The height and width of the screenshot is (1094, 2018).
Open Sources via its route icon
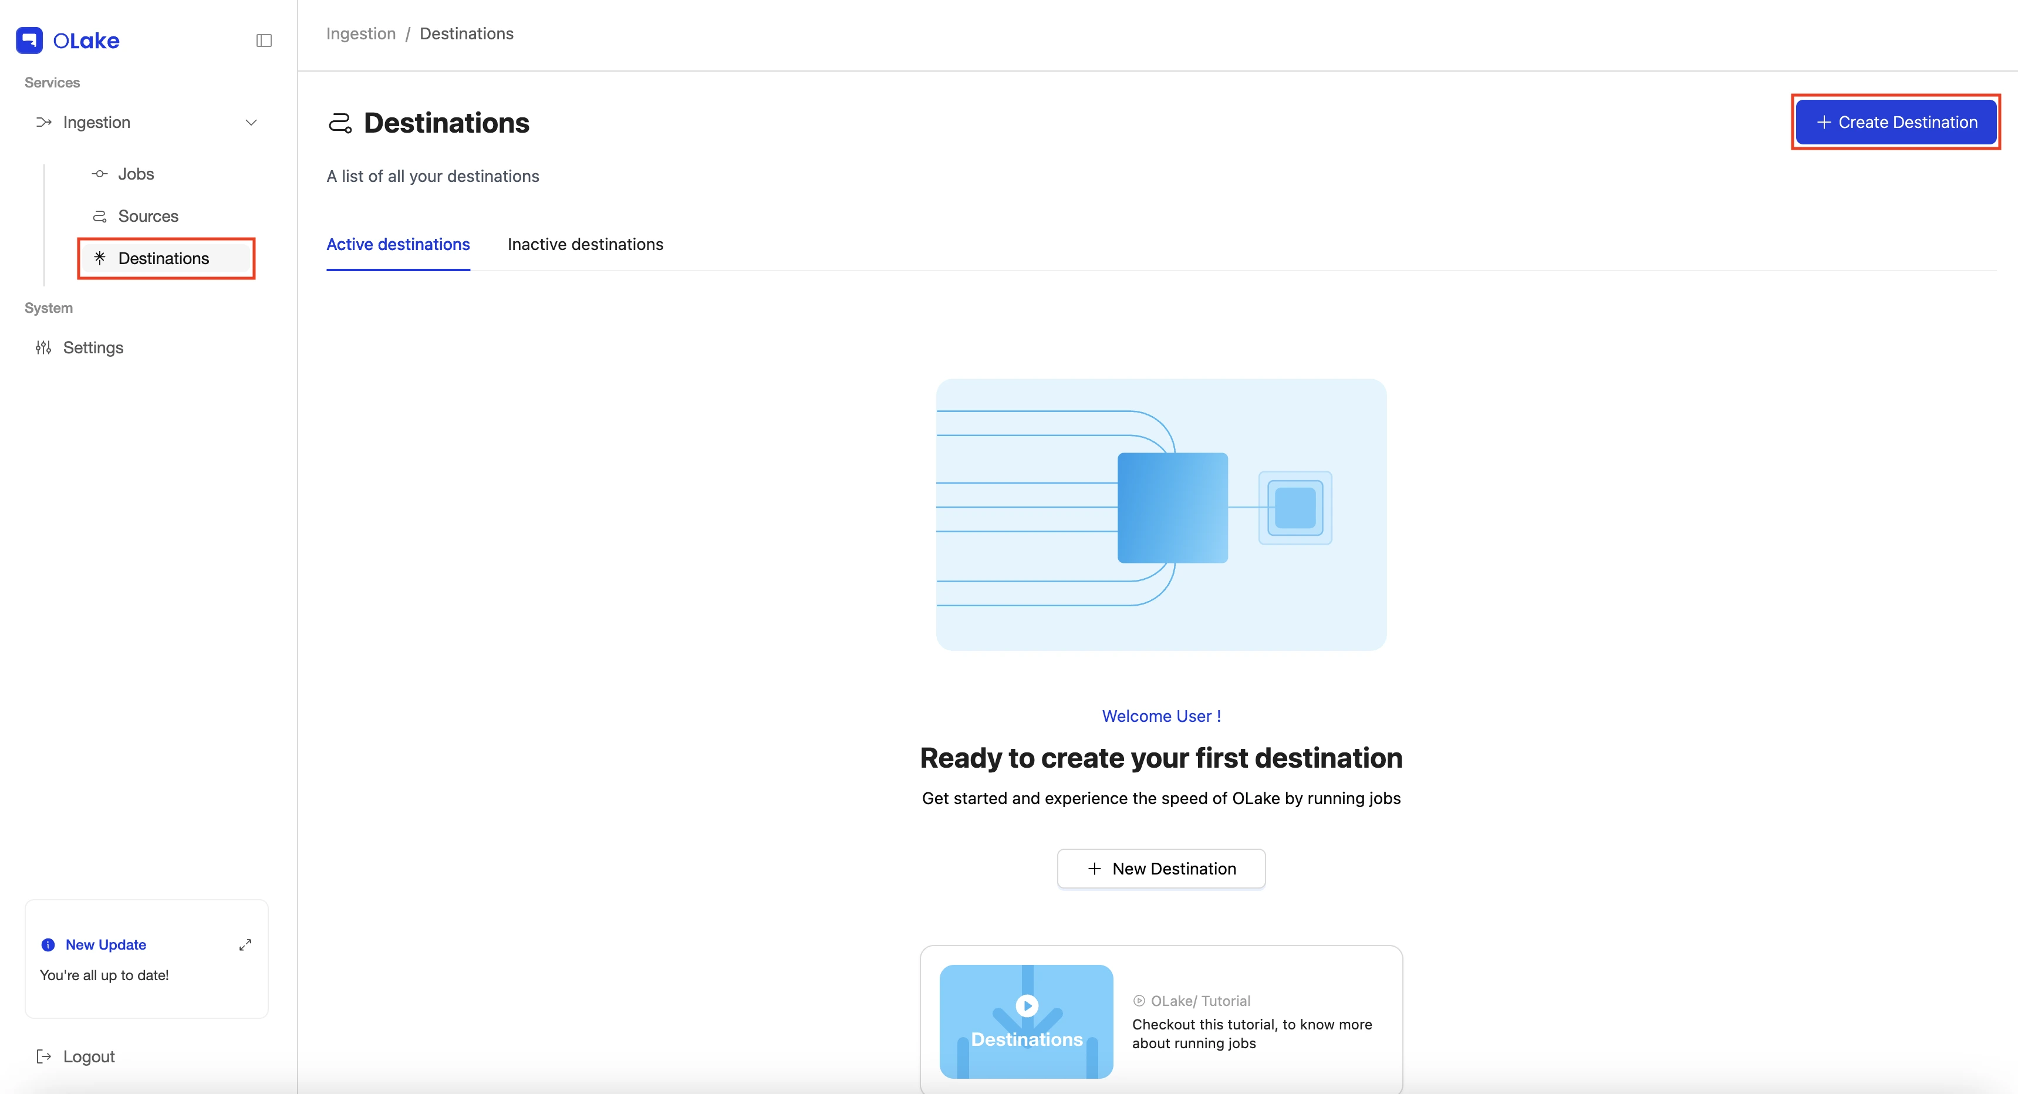[99, 216]
